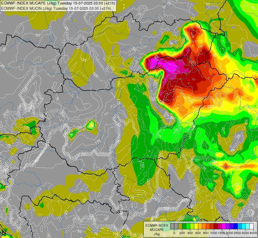Click the "ECMWF-INDEX" label in the legend box
Image resolution: width=258 pixels, height=238 pixels.
(x=157, y=226)
